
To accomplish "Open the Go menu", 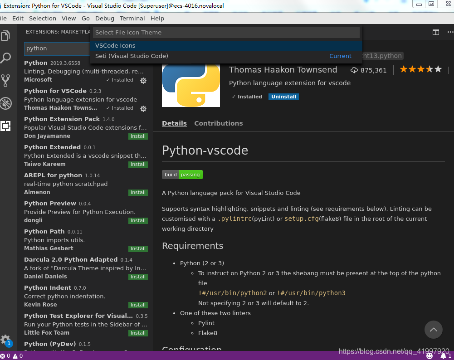I will click(86, 18).
